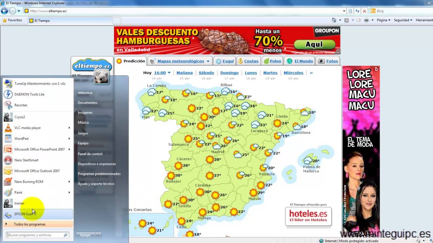Select the Predicción tab
Image resolution: width=433 pixels, height=243 pixels.
(x=131, y=61)
